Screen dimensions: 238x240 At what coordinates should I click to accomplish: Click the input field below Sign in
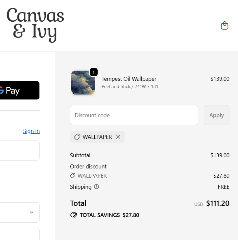(x=20, y=150)
